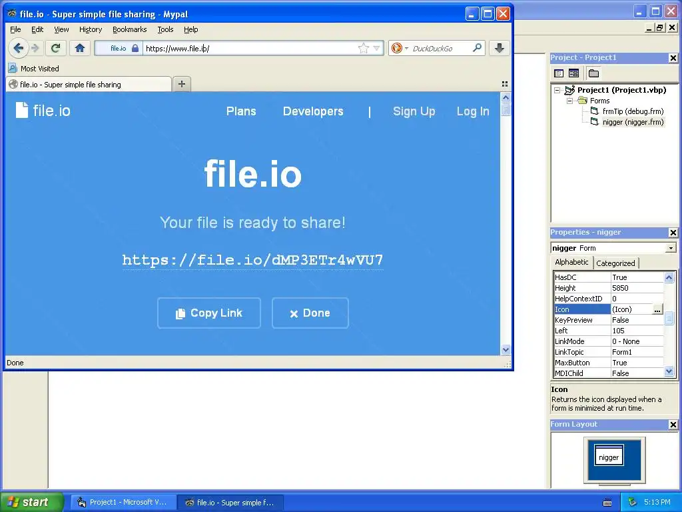The height and width of the screenshot is (512, 682).
Task: Open the Properties object combo box dropdown
Action: (x=671, y=248)
